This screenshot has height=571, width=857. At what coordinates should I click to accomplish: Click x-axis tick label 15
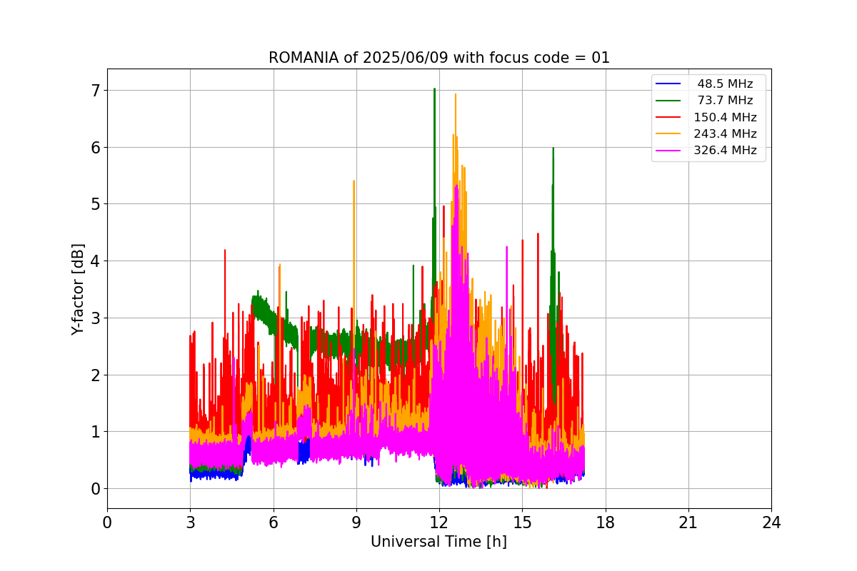[x=522, y=522]
